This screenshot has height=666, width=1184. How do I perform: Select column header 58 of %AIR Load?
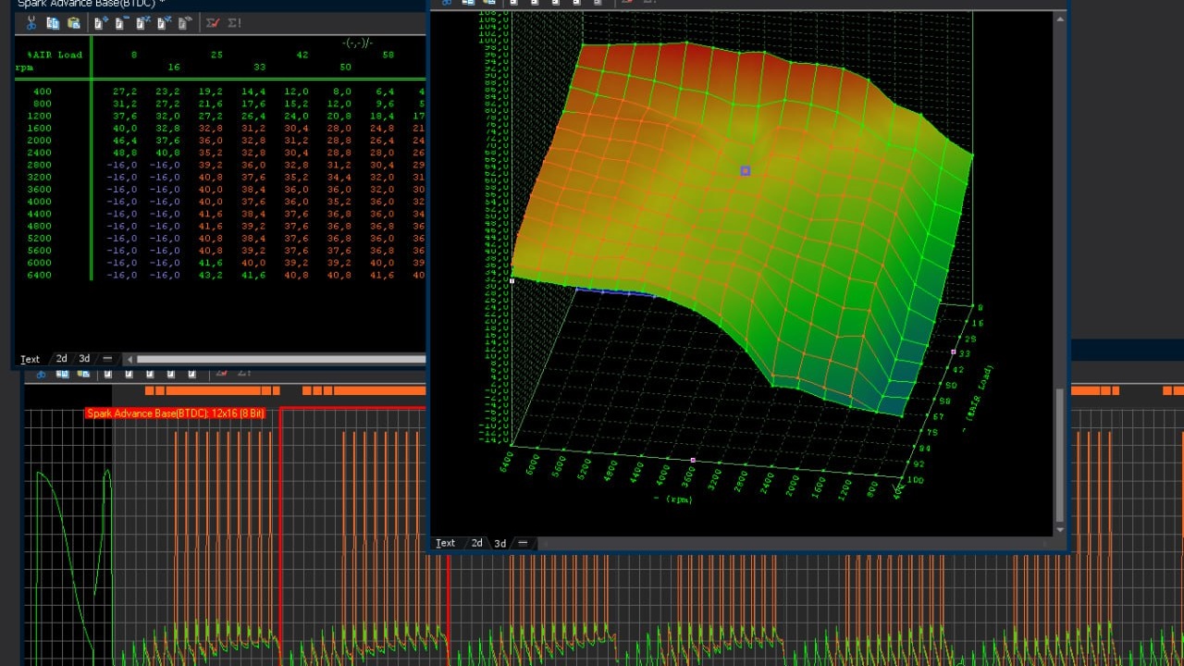click(388, 55)
